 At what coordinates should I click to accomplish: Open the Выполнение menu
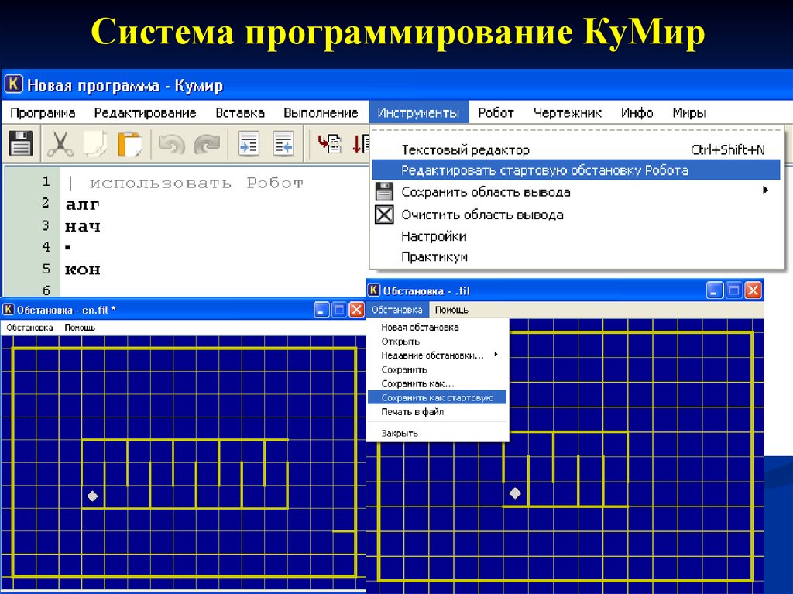(x=321, y=112)
